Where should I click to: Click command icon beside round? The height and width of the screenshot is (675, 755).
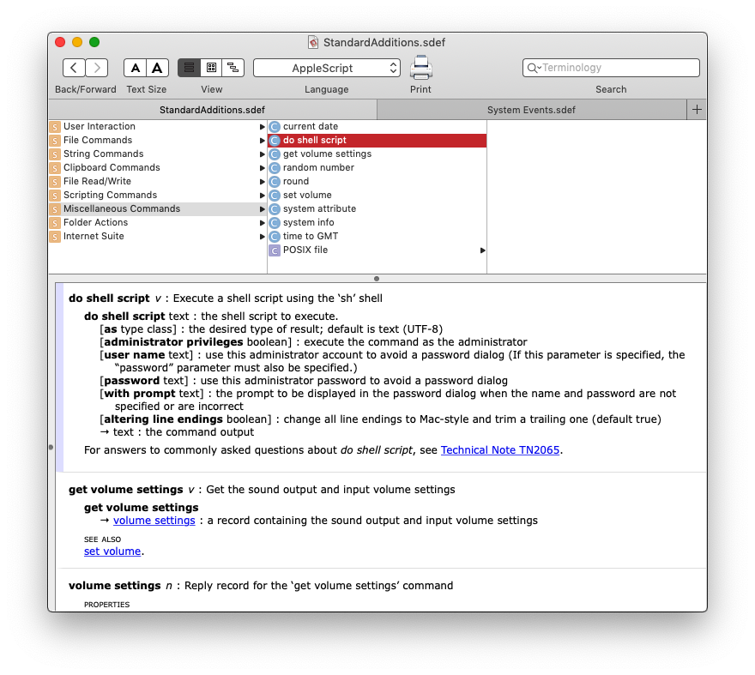[x=275, y=182]
